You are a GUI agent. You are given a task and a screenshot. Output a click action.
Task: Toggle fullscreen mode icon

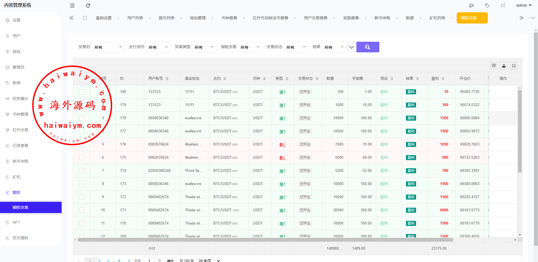503,6
